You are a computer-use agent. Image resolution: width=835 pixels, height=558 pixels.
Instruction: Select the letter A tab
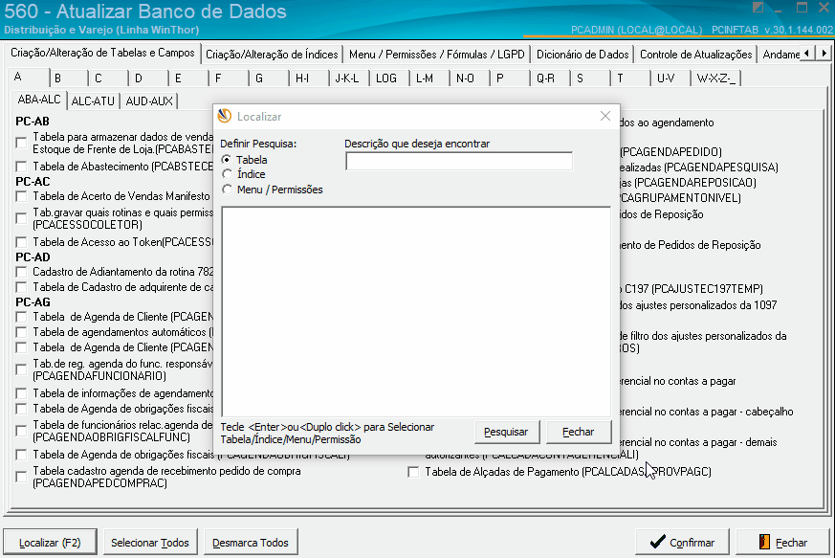coord(29,77)
